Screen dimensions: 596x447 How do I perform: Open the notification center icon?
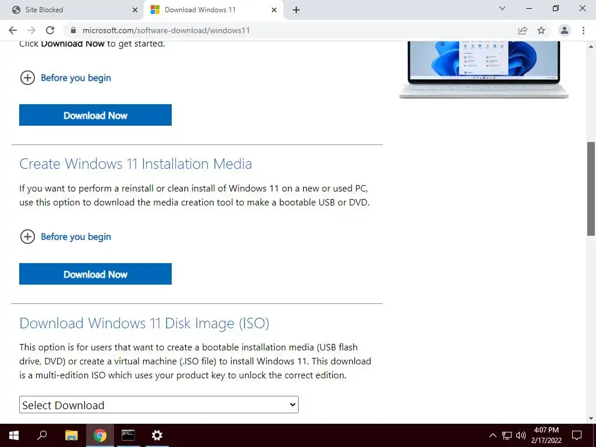pos(577,435)
